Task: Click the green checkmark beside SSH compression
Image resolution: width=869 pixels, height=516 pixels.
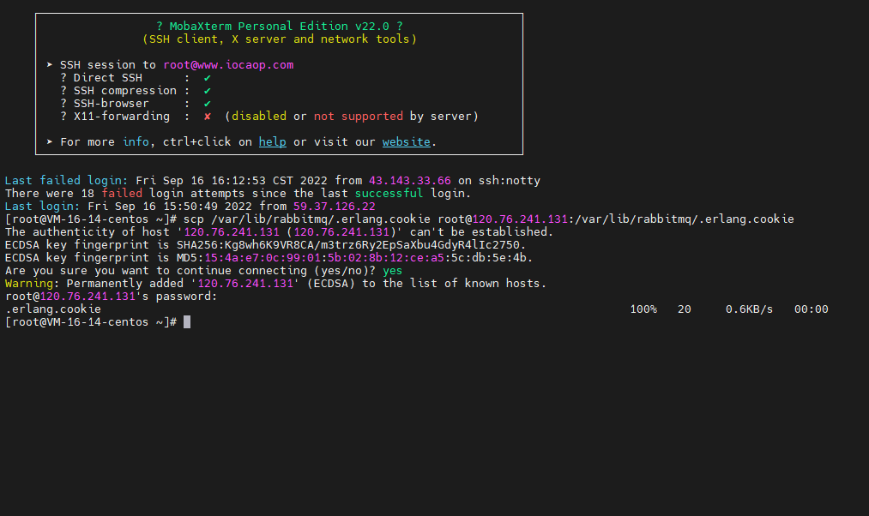Action: click(x=208, y=91)
